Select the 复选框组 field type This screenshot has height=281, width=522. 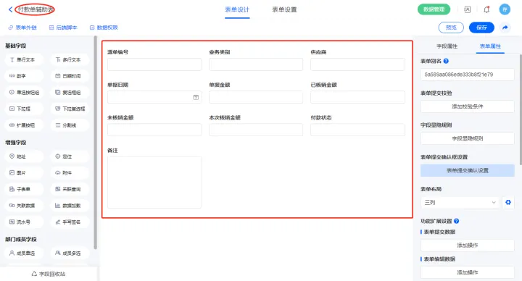tap(70, 93)
